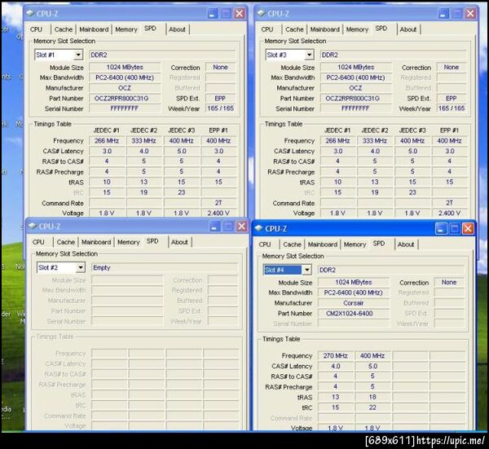Image resolution: width=489 pixels, height=449 pixels.
Task: Select SPD tab in Slot #3 window
Action: coord(381,29)
